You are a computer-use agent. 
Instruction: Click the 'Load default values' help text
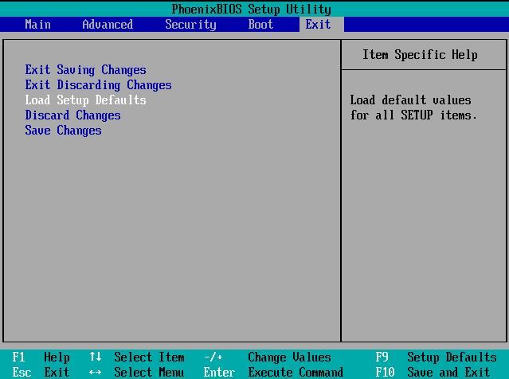(413, 107)
